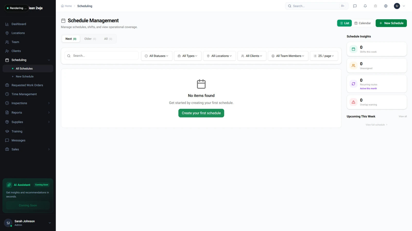Open the notifications bell icon
This screenshot has width=412, height=231.
click(365, 6)
